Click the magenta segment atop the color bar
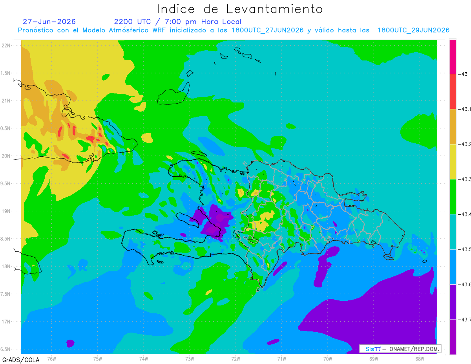 tap(453, 57)
